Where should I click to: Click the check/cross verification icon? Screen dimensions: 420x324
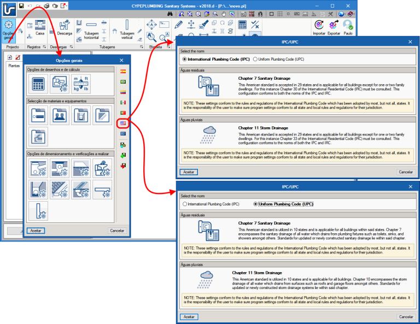pos(255,25)
